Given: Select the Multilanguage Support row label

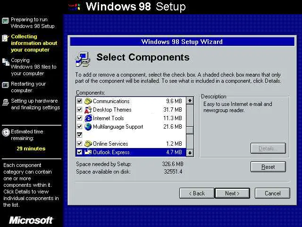Looking at the screenshot, I should 118,127.
